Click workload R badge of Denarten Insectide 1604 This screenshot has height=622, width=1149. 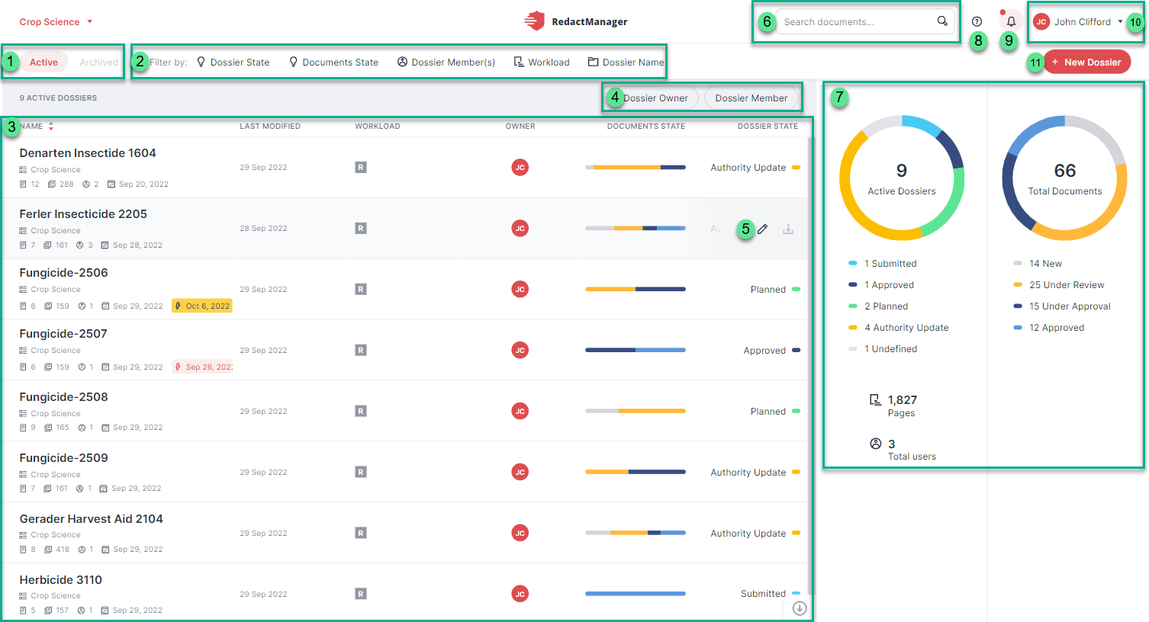tap(361, 167)
